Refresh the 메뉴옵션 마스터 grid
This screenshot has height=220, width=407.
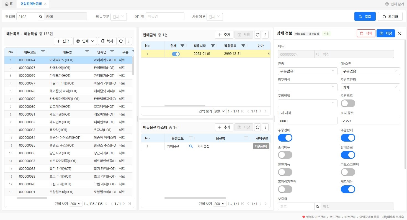pyautogui.click(x=257, y=127)
